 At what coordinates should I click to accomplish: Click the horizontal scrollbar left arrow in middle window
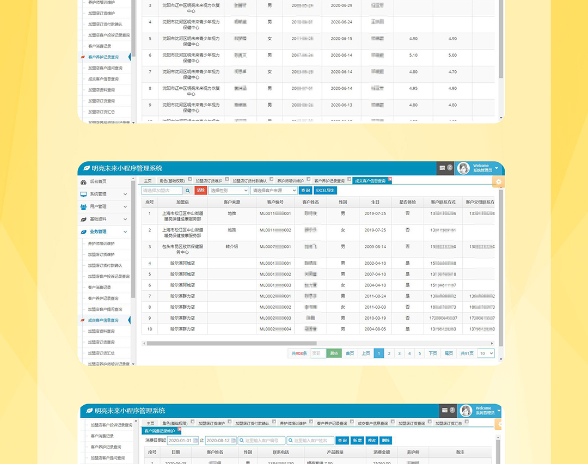(x=144, y=343)
